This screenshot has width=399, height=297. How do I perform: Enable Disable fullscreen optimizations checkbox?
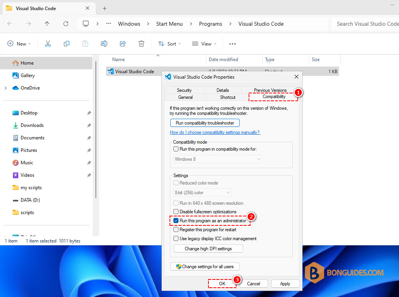tap(176, 212)
